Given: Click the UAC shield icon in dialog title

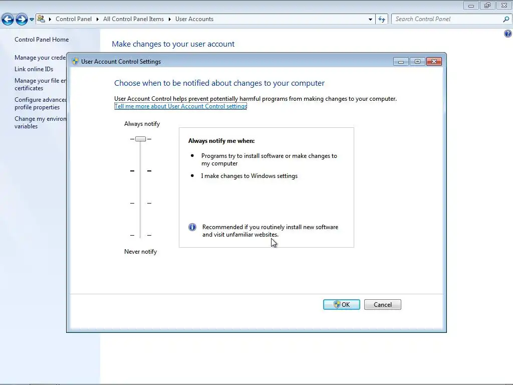Looking at the screenshot, I should click(75, 61).
